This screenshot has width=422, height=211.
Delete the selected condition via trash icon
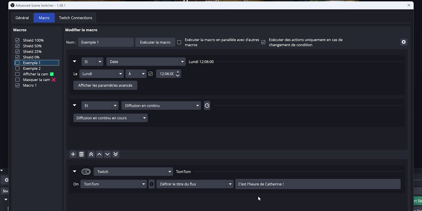(81, 154)
